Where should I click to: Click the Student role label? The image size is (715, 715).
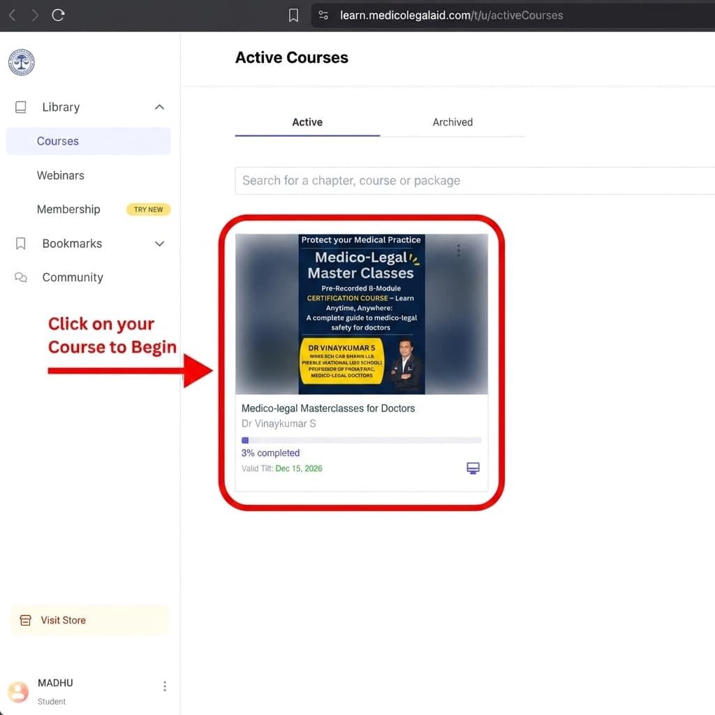[52, 701]
